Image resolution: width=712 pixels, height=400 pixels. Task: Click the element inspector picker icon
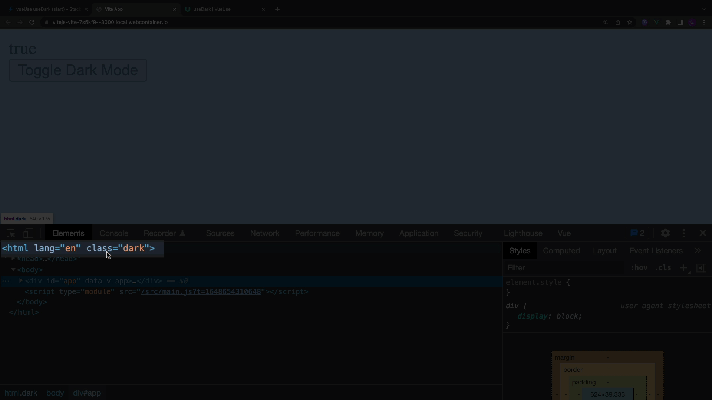[x=11, y=233]
